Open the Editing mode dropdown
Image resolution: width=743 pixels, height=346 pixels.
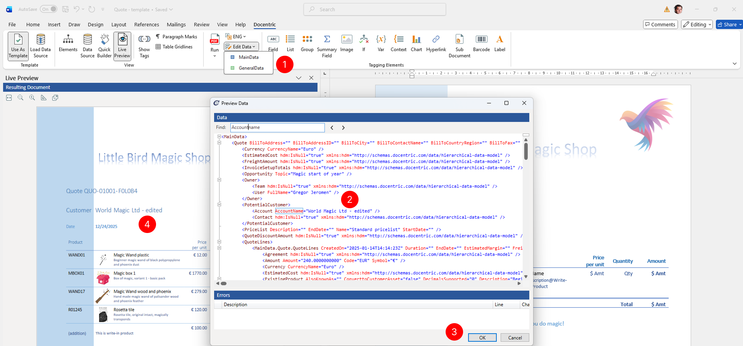(697, 24)
